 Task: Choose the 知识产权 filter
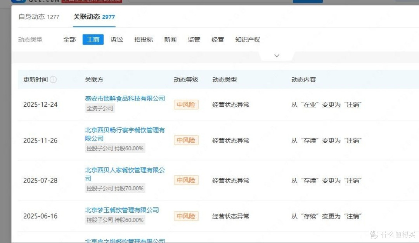(x=248, y=40)
